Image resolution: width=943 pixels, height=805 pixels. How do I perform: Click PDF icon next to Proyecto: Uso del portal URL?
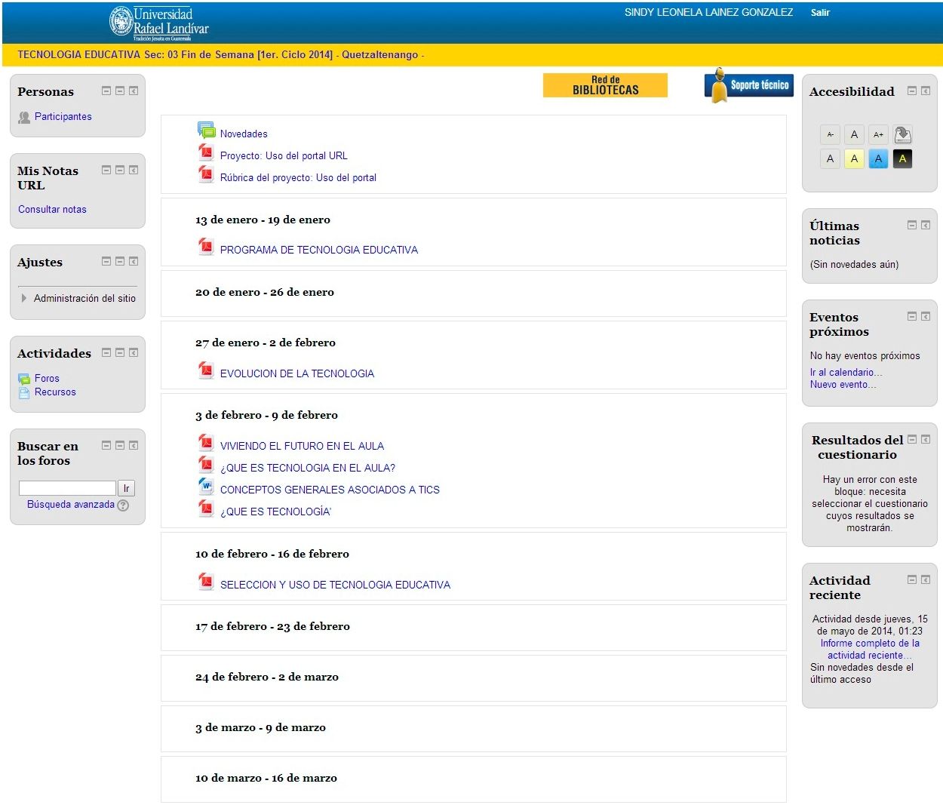click(206, 152)
